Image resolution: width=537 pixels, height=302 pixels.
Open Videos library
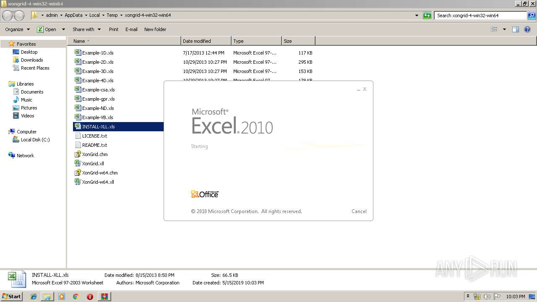click(x=27, y=116)
